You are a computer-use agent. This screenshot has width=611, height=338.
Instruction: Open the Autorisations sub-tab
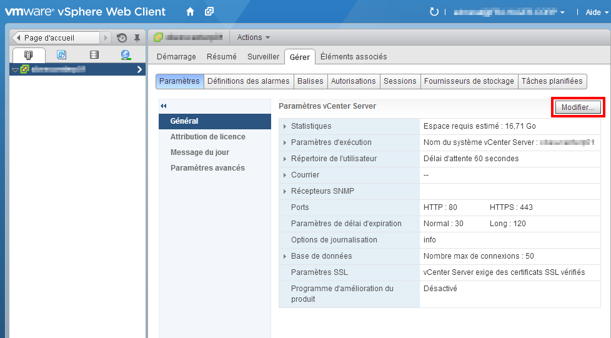[x=354, y=81]
